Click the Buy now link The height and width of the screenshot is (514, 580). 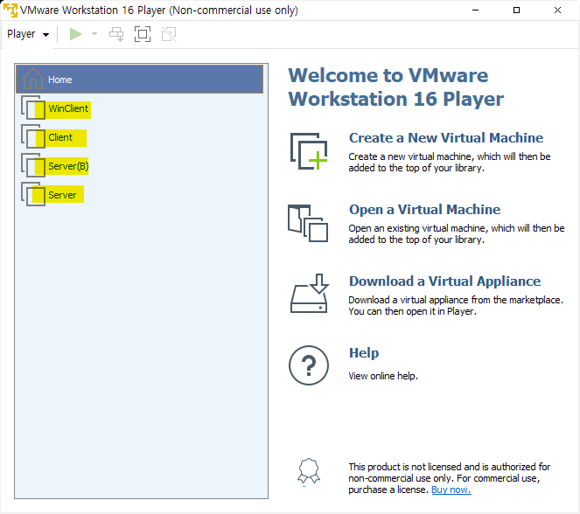(x=451, y=490)
